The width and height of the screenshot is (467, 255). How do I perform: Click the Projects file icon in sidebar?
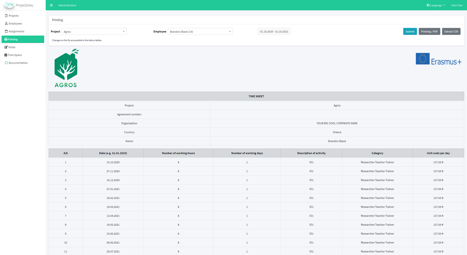pyautogui.click(x=6, y=16)
